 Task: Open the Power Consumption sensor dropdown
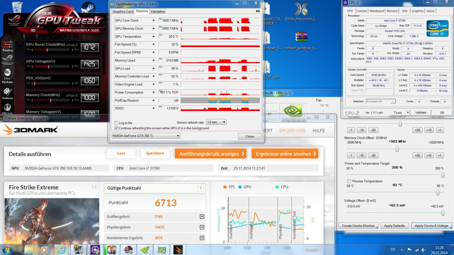coord(154,92)
